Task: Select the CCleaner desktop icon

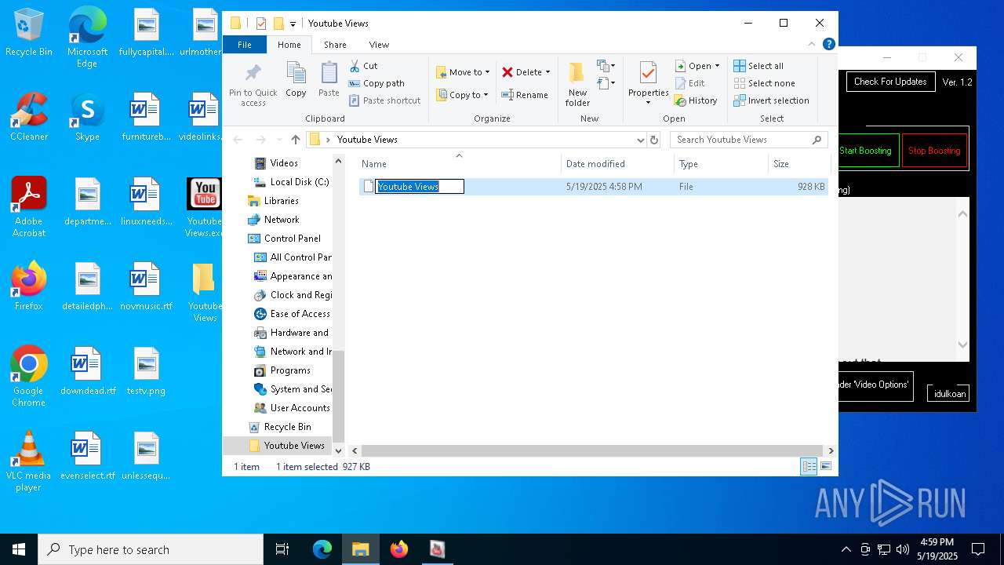Action: [29, 117]
